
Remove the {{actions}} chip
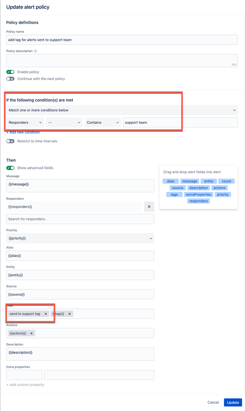31,333
